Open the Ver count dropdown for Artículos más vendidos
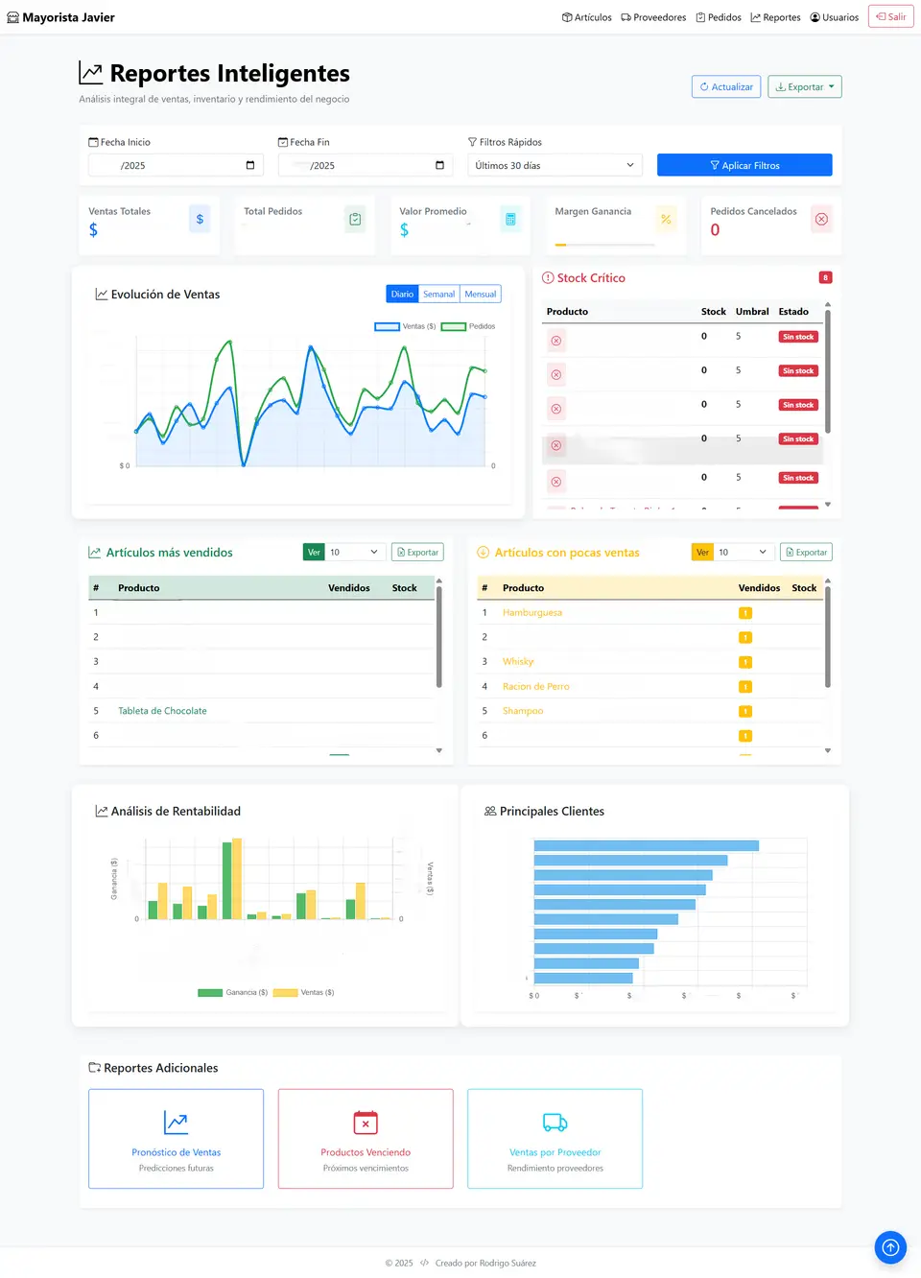 click(x=355, y=552)
